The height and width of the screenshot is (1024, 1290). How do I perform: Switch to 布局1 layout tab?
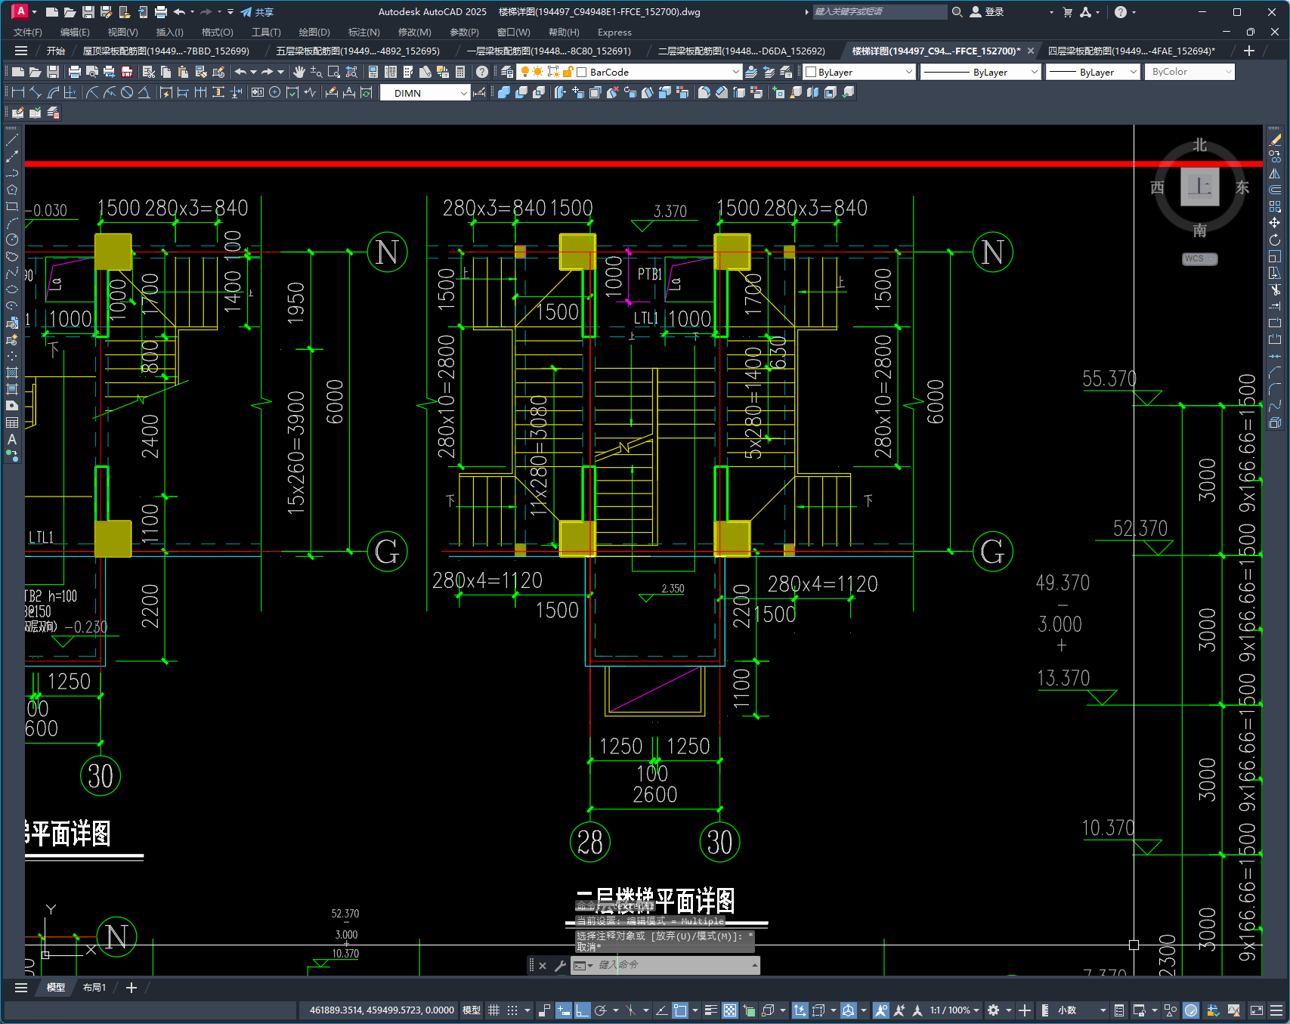coord(94,988)
